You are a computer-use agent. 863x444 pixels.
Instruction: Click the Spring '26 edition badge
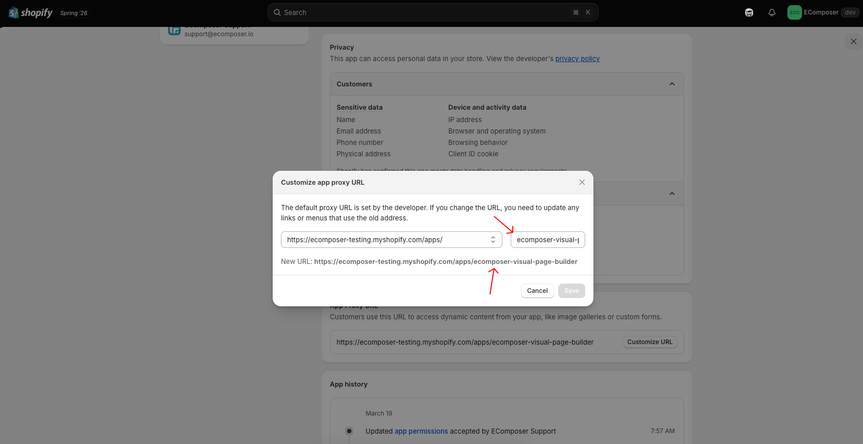[x=73, y=13]
